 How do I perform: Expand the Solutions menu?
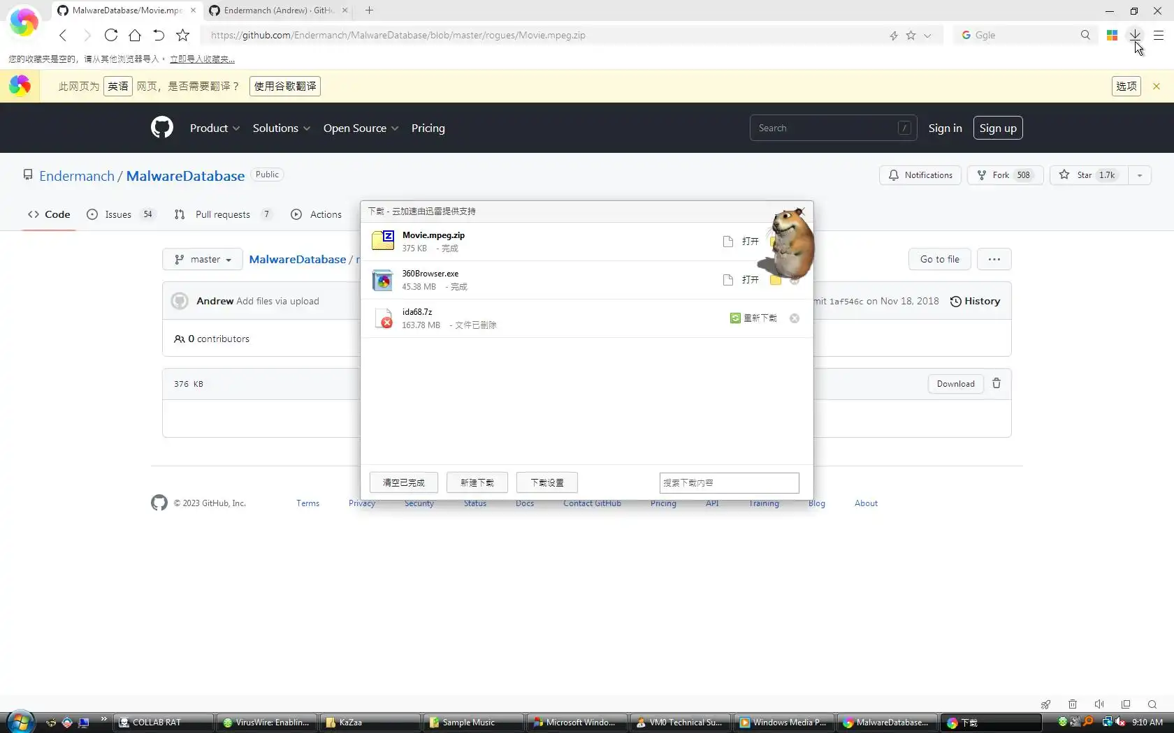[x=281, y=128]
